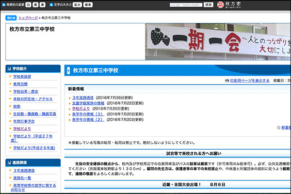
Task: Go to トップページ in the breadcrumb
Action: pos(29,17)
